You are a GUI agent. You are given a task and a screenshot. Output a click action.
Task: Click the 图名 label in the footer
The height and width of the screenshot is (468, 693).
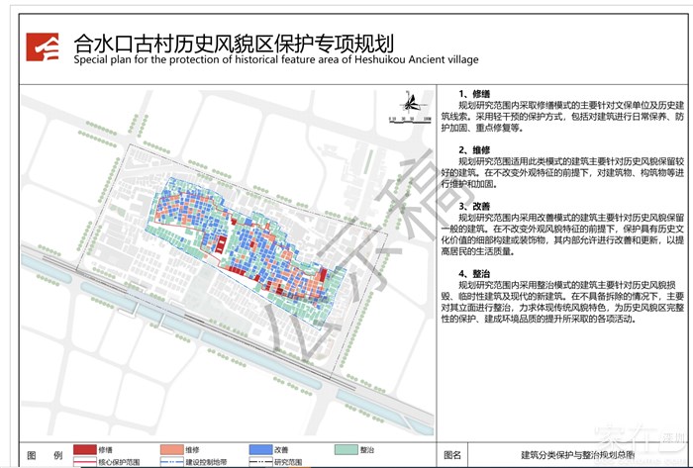(452, 455)
